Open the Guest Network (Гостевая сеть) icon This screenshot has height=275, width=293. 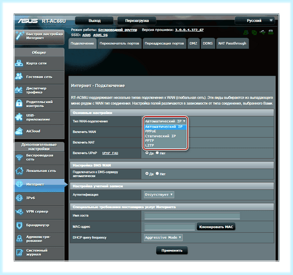tap(19, 77)
